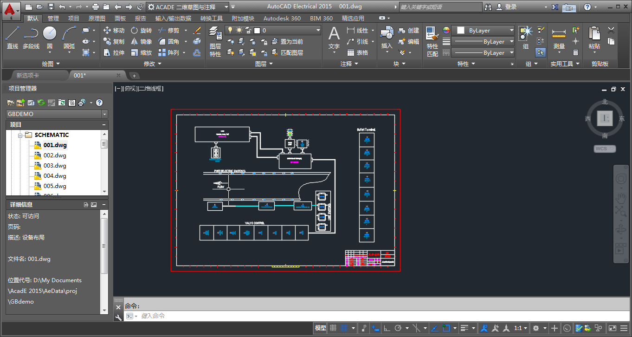
Task: Open 003.dwg in project list
Action: pos(54,166)
